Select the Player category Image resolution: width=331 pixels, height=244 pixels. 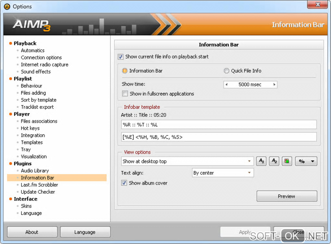pyautogui.click(x=22, y=114)
